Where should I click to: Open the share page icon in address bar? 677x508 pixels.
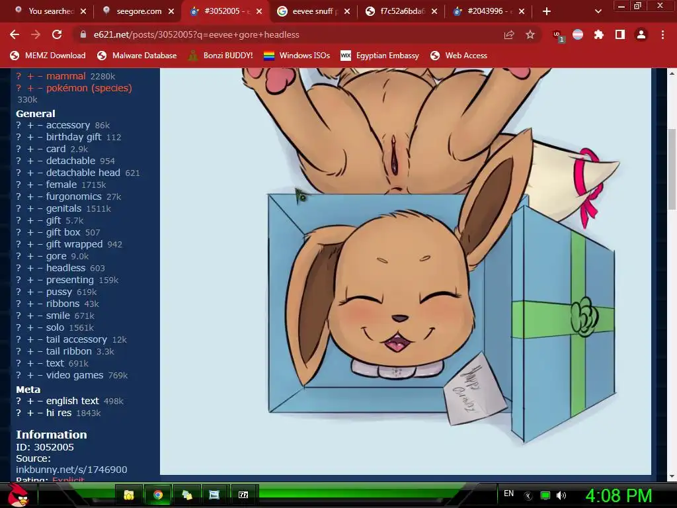[x=509, y=34]
